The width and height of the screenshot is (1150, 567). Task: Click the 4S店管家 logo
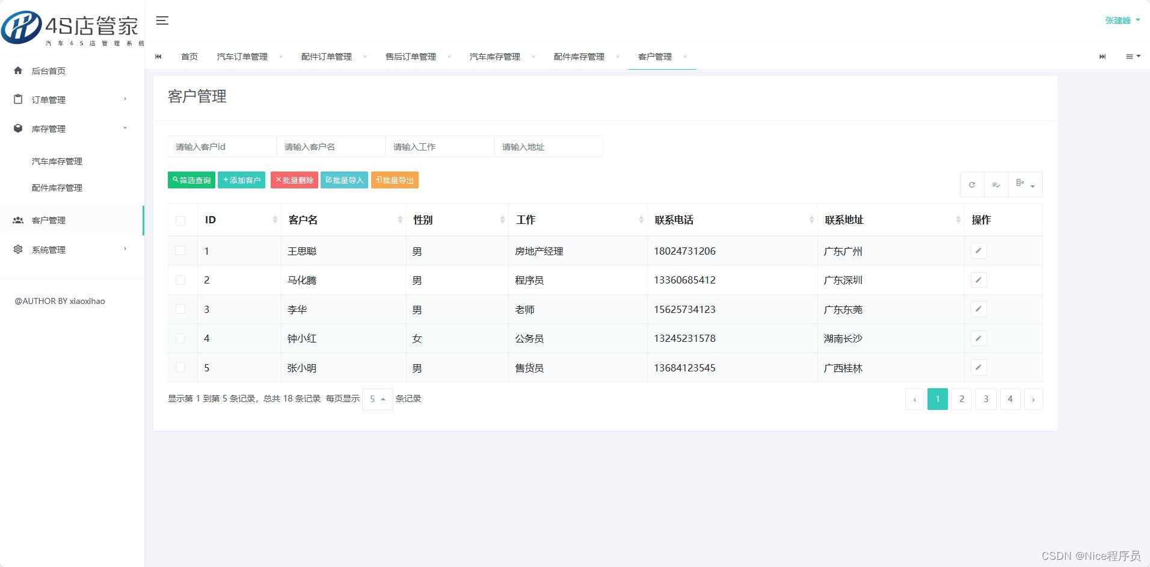coord(72,28)
